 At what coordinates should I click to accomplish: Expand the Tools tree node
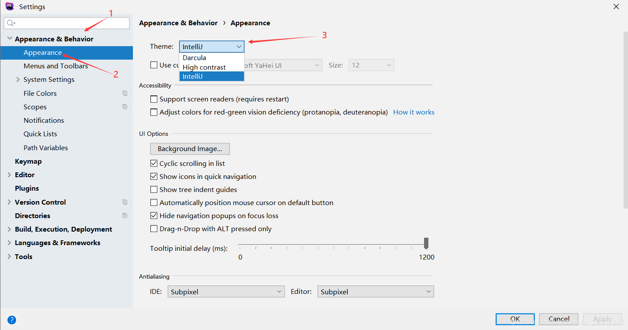10,256
